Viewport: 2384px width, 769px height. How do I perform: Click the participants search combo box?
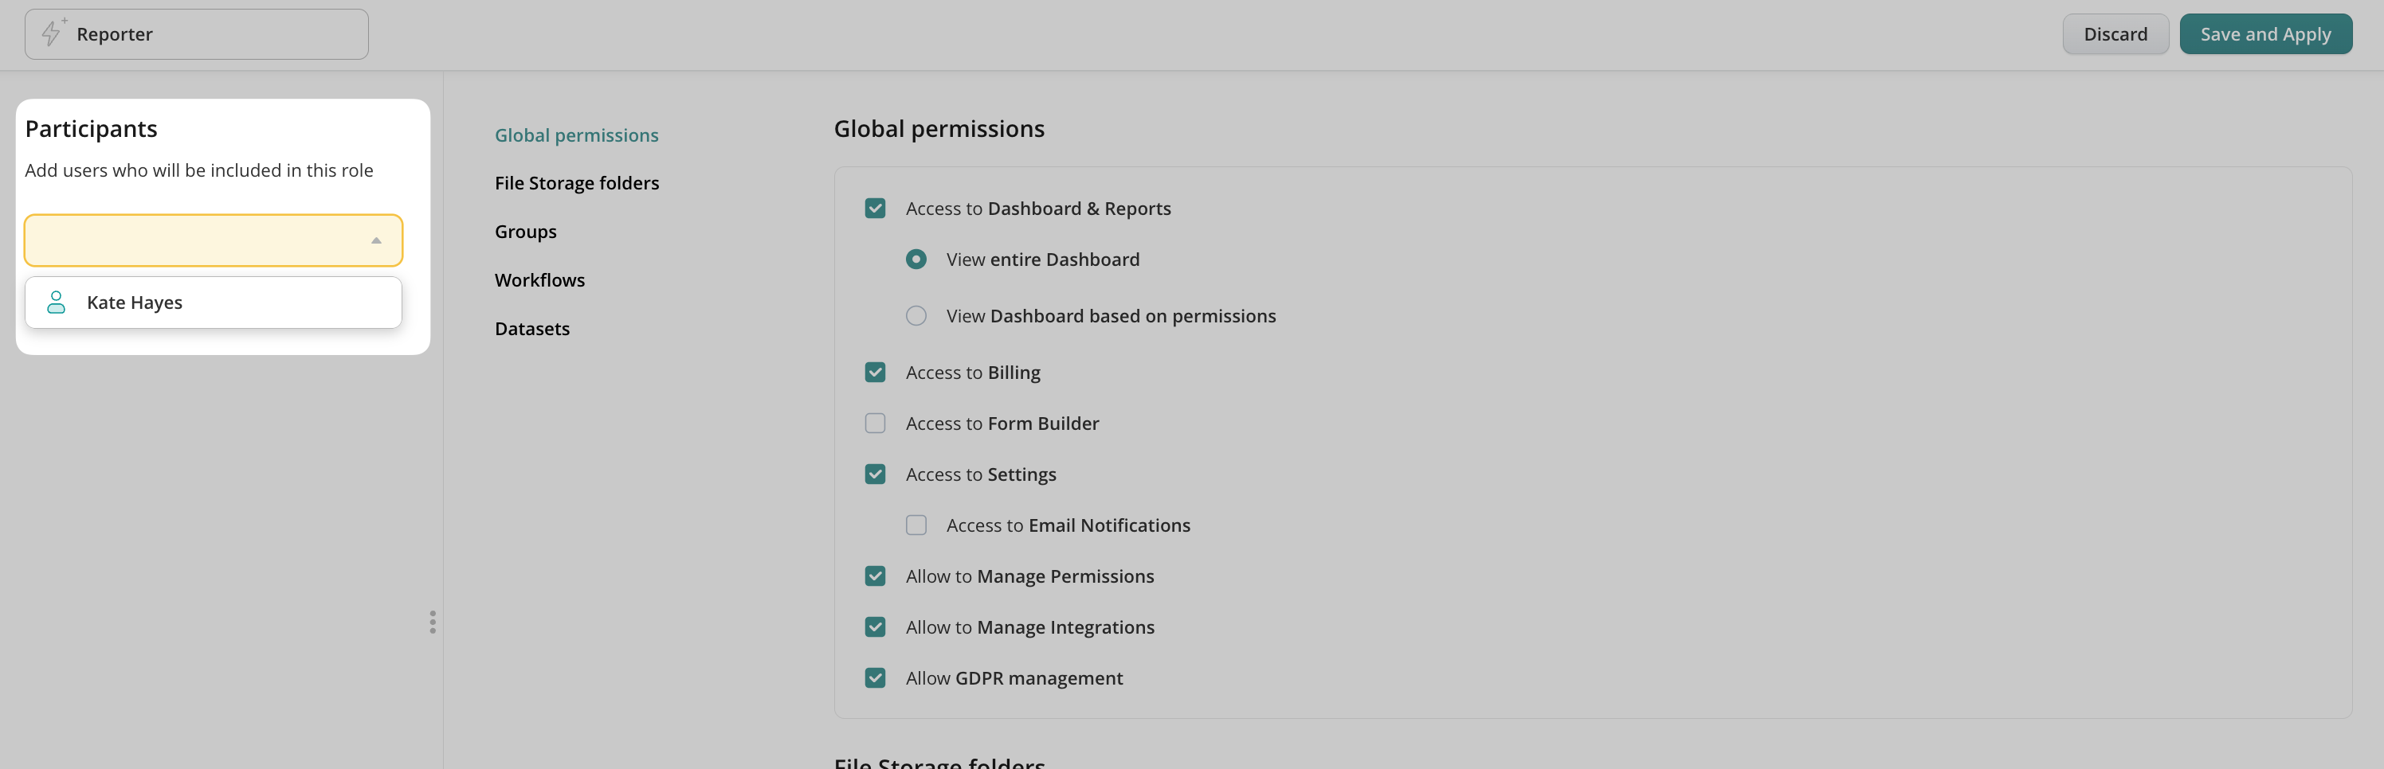[194, 240]
